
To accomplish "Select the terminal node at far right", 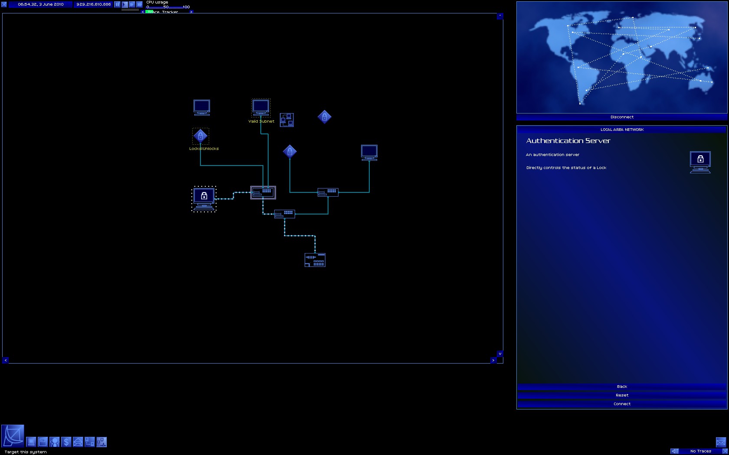I will pyautogui.click(x=369, y=153).
